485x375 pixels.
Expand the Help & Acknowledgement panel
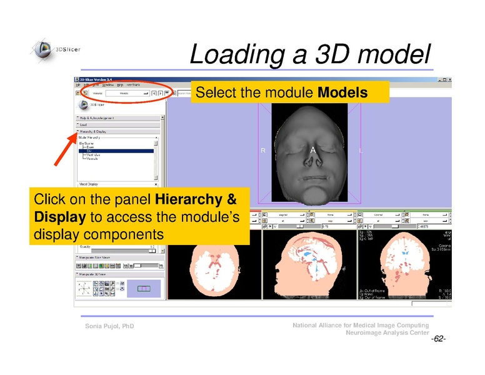click(119, 118)
